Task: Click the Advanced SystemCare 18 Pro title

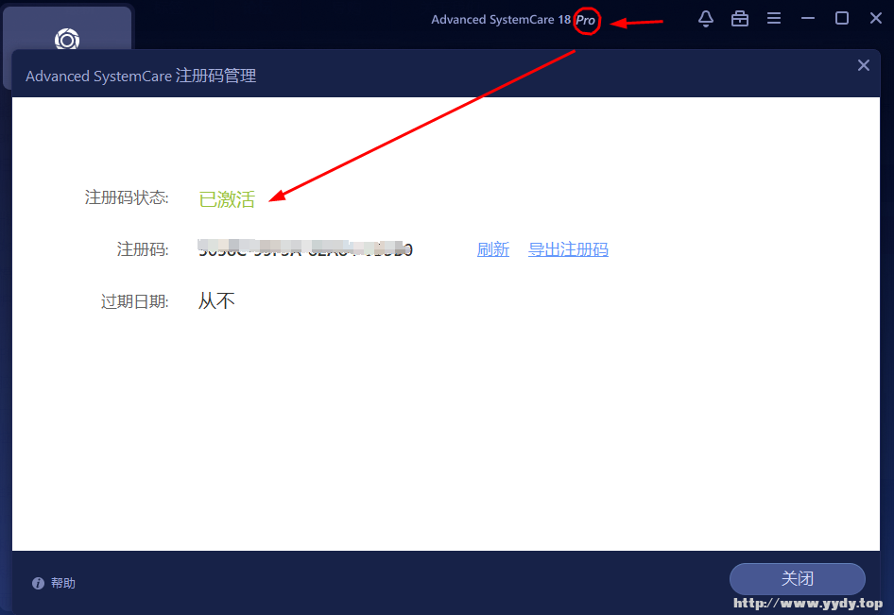Action: point(512,20)
